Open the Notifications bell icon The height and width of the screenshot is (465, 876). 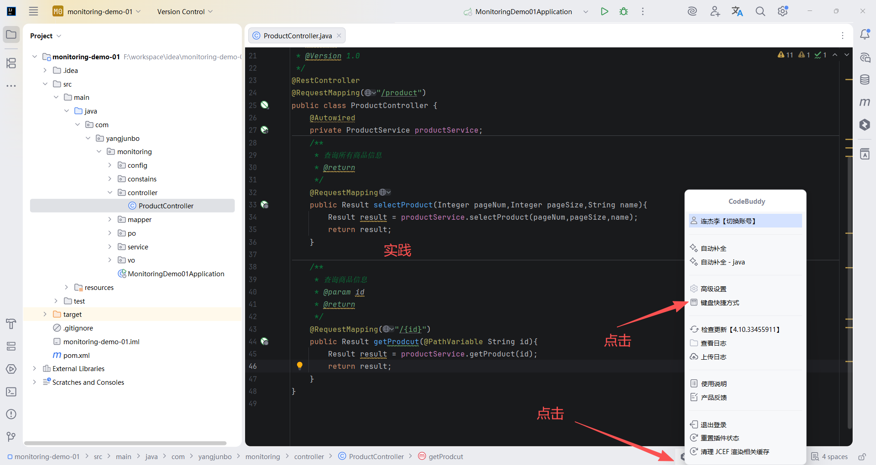(865, 34)
